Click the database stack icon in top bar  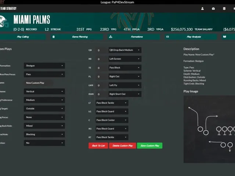click(x=224, y=8)
